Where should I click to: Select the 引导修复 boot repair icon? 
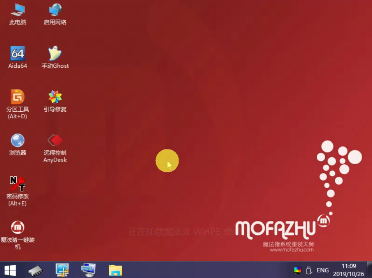[55, 101]
